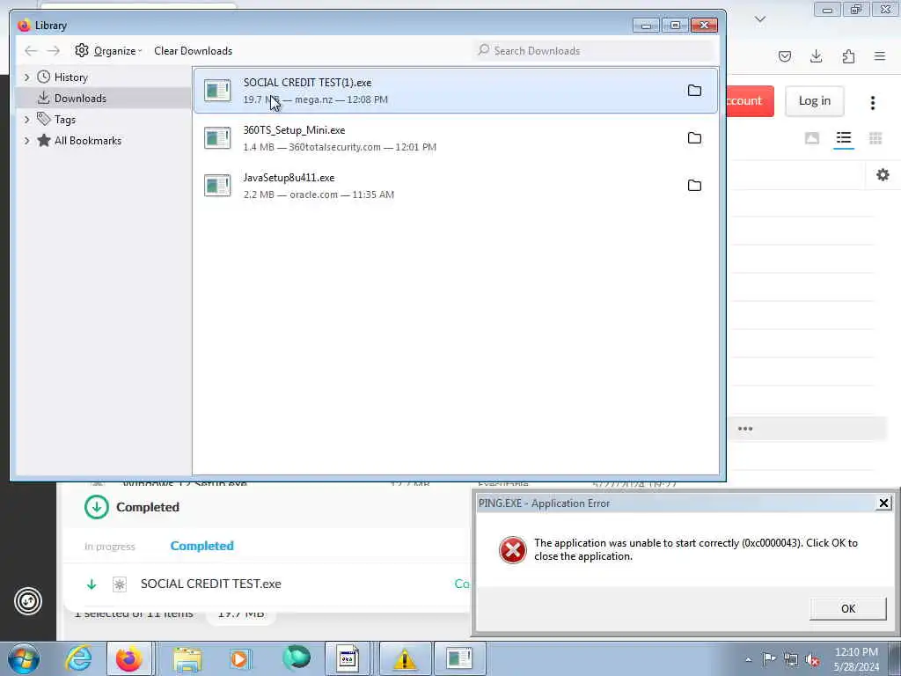Viewport: 901px width, 676px height.
Task: Open taskbar clock showing 12:10 PM
Action: point(856,659)
